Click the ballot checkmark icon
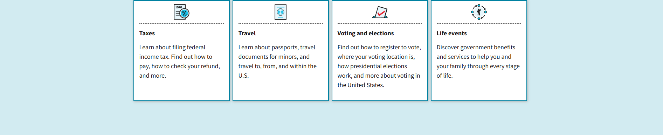The image size is (663, 135). (x=380, y=12)
